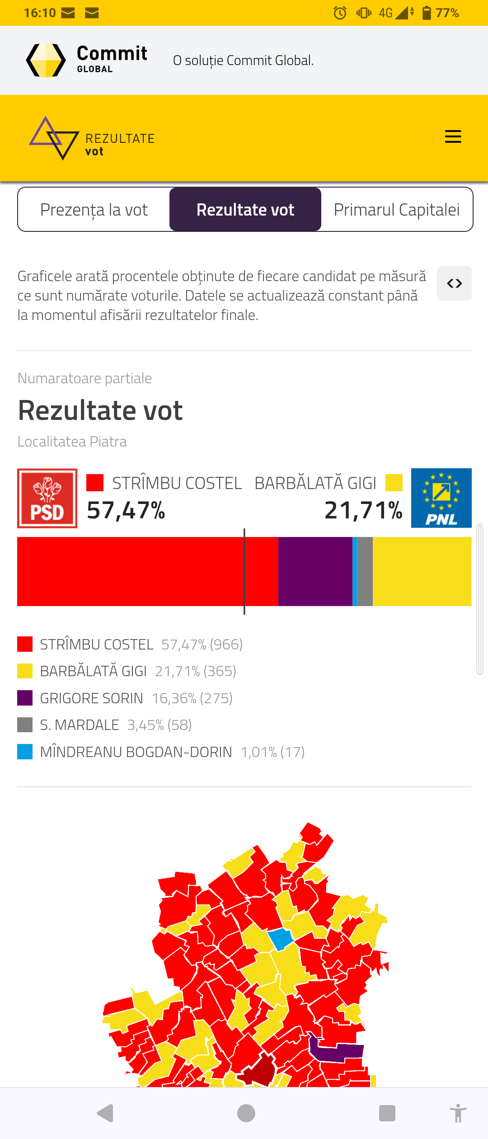Select the Rezultate vot tab
This screenshot has width=488, height=1139.
pyautogui.click(x=245, y=210)
